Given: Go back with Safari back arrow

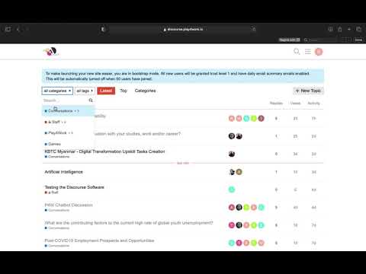Looking at the screenshot, I should [x=18, y=29].
